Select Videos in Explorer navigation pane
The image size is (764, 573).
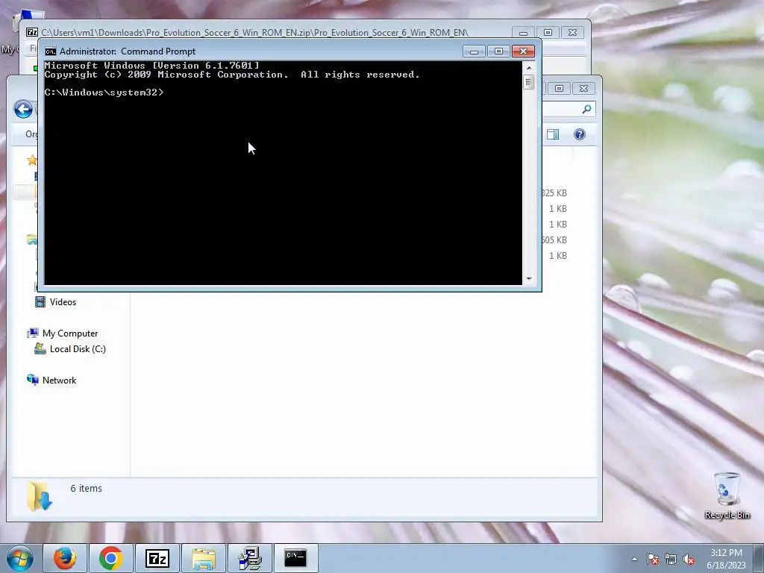coord(63,302)
